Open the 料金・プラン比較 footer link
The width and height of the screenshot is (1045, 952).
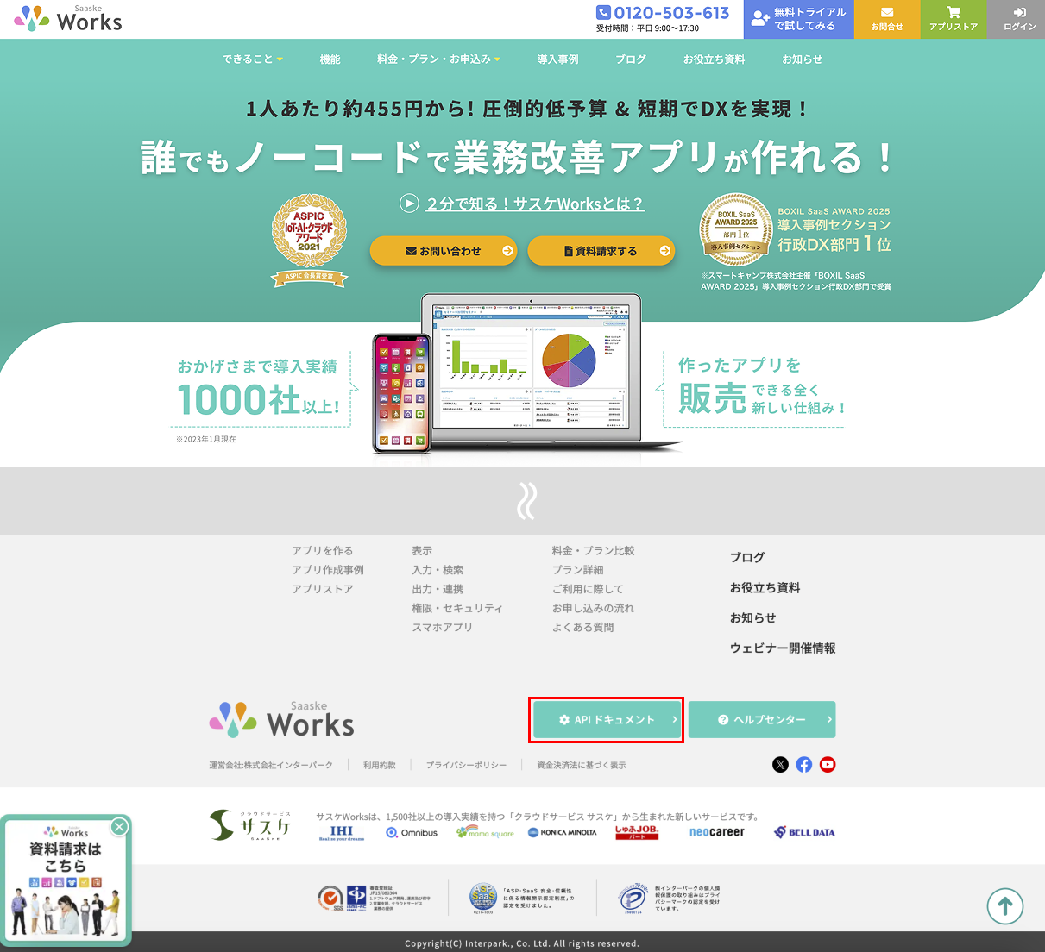[x=594, y=551]
